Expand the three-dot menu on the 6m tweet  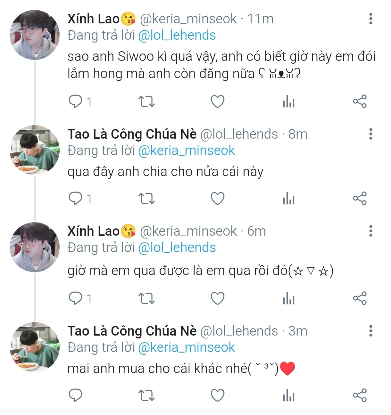(x=371, y=231)
